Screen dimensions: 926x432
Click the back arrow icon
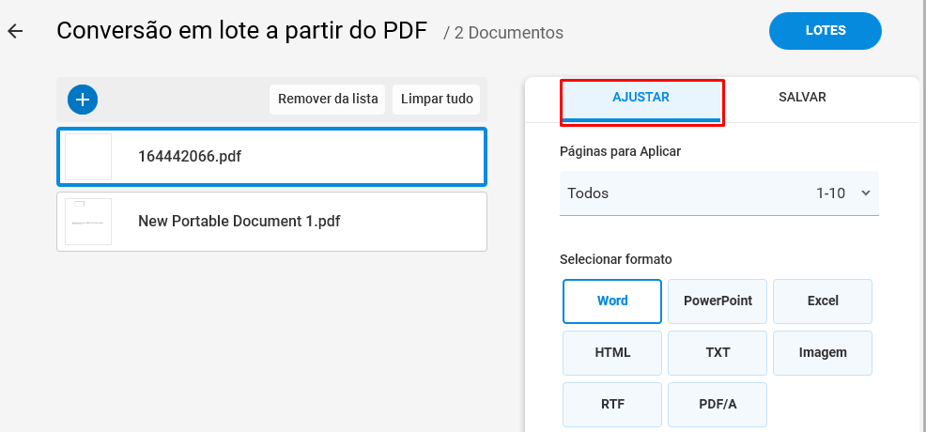tap(15, 31)
